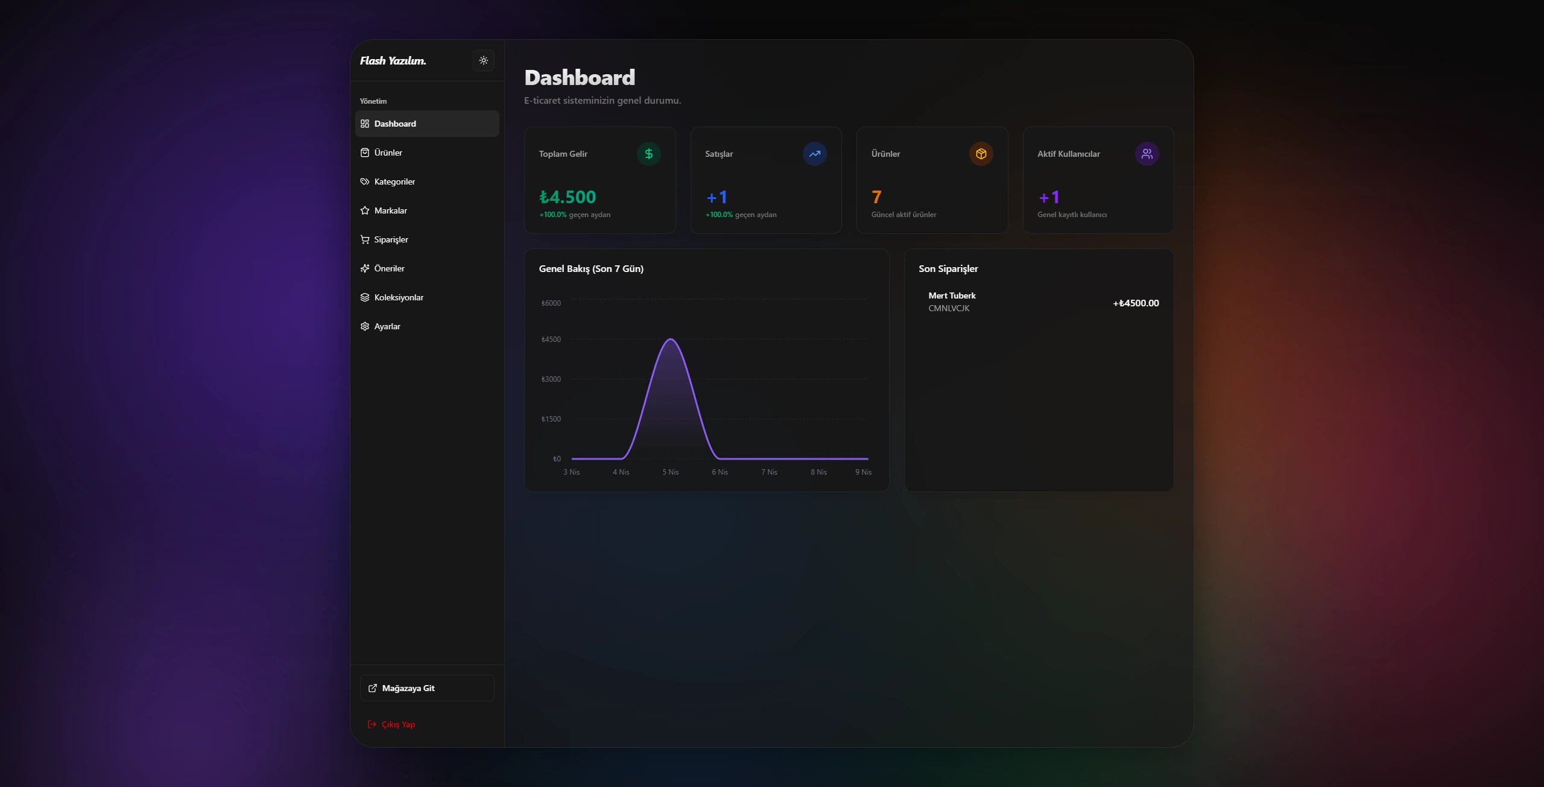Click the green dollar icon in Toplam Gelir
The height and width of the screenshot is (787, 1544).
click(x=648, y=154)
